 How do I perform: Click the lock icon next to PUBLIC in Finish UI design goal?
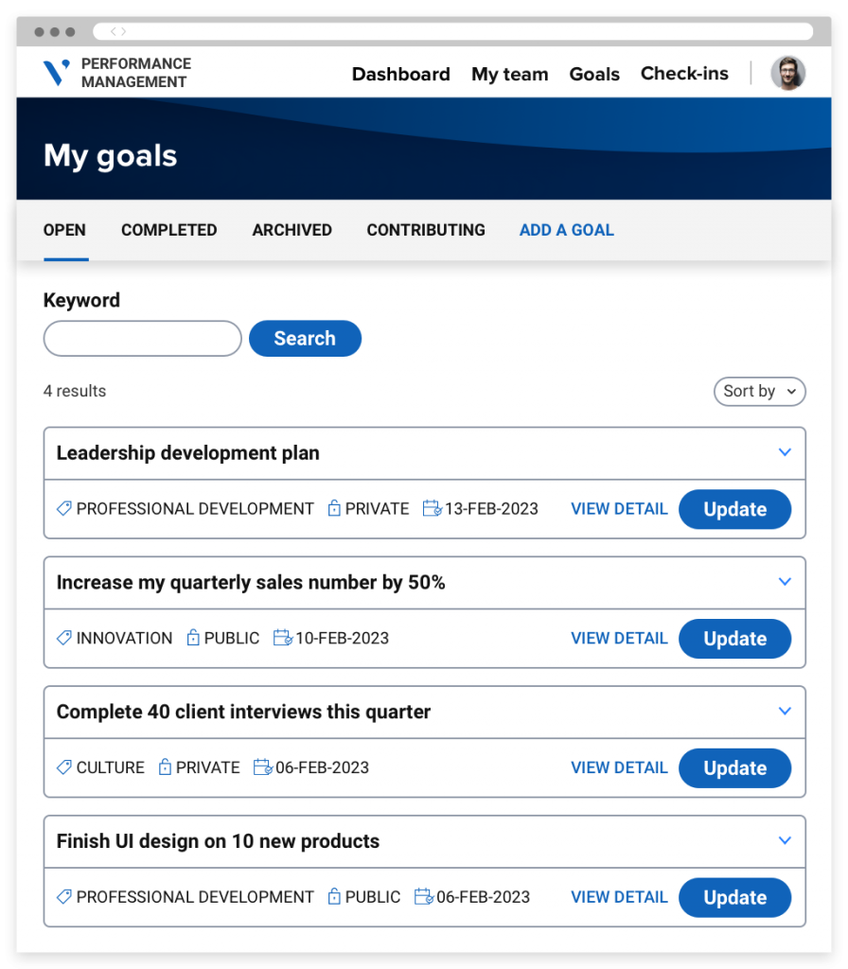click(x=334, y=896)
